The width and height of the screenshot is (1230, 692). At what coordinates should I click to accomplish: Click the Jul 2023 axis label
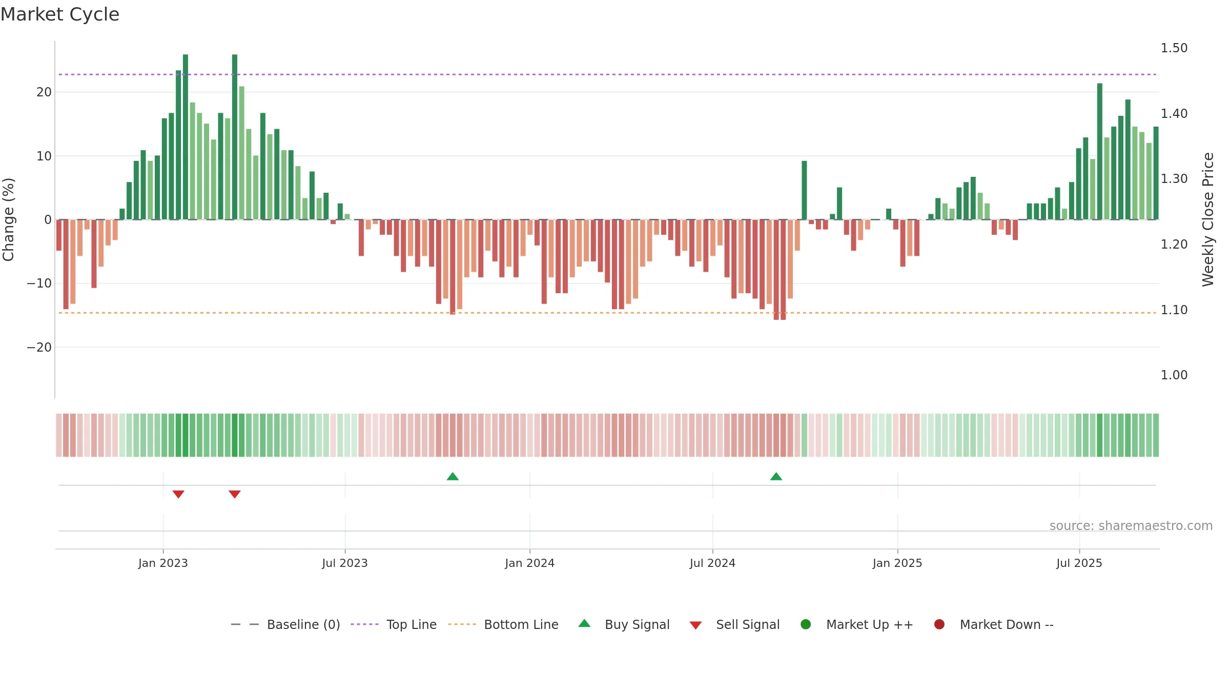(345, 563)
